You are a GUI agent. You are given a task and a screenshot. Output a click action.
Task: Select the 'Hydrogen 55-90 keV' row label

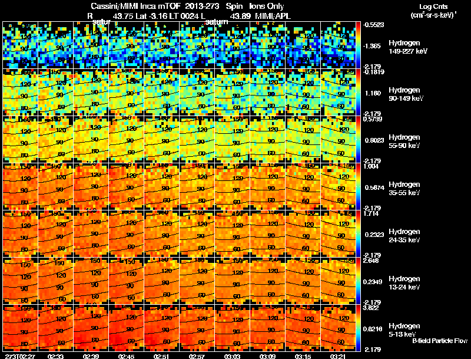point(404,141)
